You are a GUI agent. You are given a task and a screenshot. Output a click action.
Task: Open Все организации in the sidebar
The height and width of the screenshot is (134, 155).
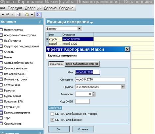15,74
